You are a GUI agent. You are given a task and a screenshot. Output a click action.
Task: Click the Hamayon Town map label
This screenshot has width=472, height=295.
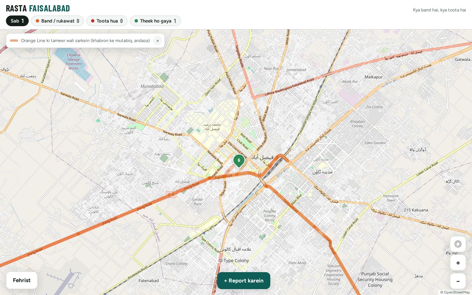(x=391, y=198)
